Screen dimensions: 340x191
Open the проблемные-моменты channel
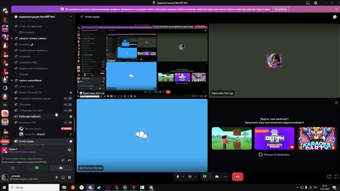click(43, 50)
